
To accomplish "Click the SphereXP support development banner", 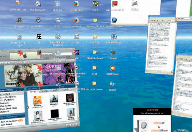I will point(152,120).
